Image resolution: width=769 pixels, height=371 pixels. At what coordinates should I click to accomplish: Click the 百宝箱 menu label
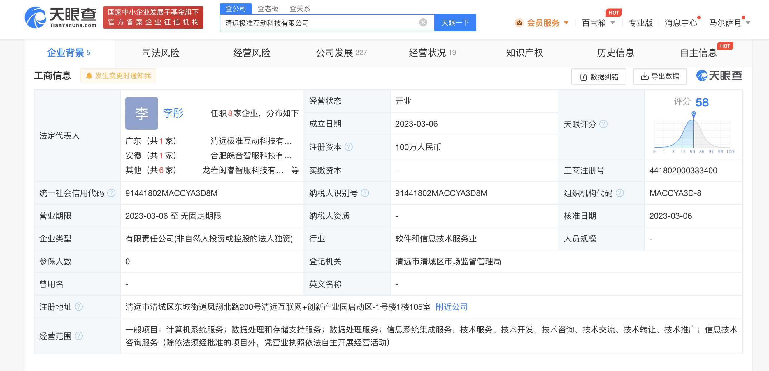pos(594,23)
